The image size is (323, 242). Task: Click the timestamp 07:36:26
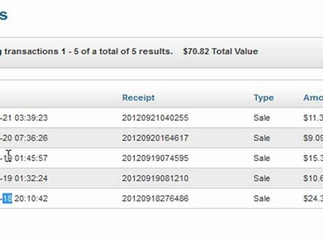pos(31,138)
